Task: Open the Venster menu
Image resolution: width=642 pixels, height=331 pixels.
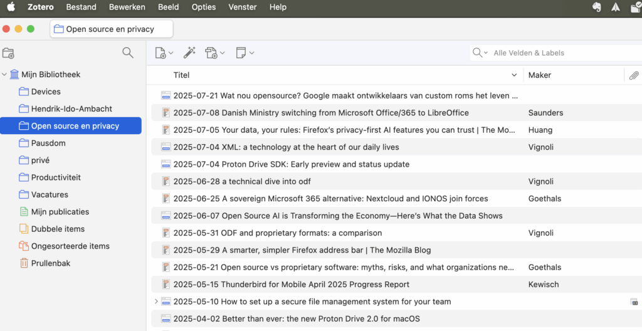Action: click(243, 7)
